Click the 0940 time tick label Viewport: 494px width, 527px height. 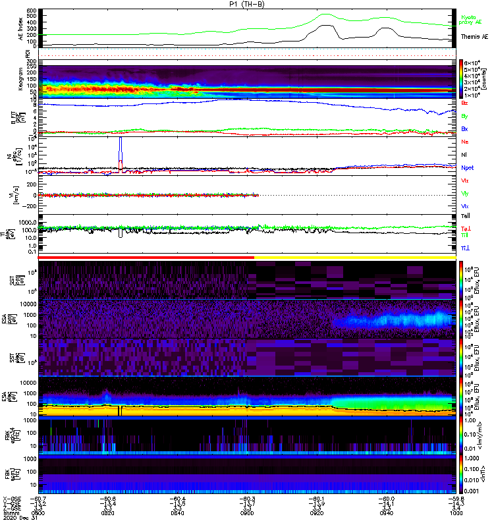coord(387,513)
